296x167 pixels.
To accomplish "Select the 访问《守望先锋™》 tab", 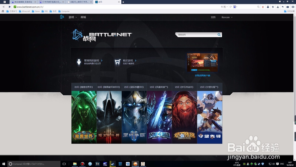I will tap(210, 87).
